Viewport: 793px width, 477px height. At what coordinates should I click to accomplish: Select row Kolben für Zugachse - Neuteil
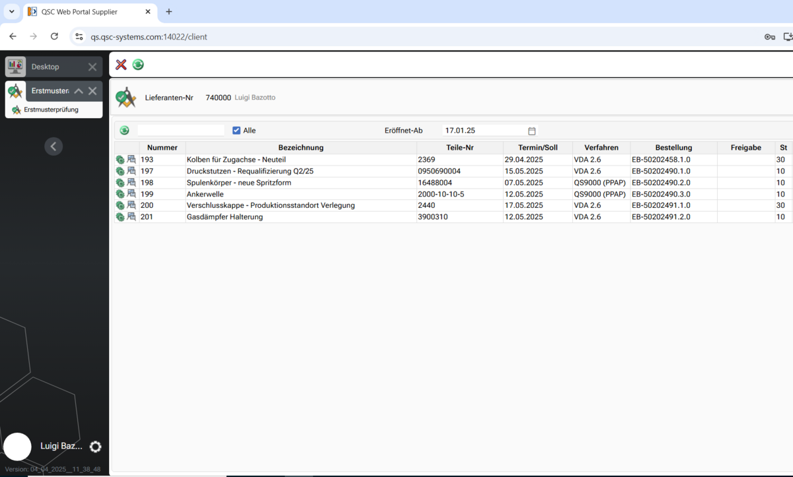click(x=453, y=160)
